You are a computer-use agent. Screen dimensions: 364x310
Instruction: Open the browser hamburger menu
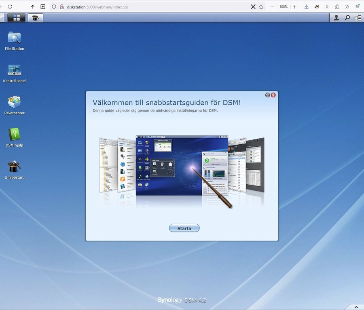358,7
